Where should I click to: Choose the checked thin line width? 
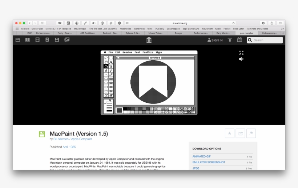pos(109,103)
